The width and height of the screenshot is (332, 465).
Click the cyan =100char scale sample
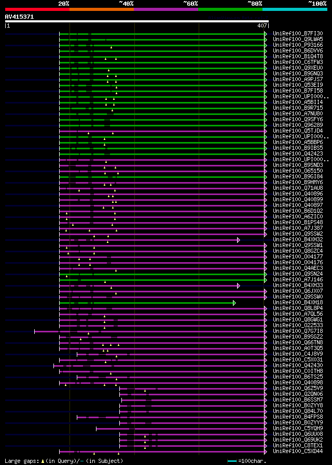point(232,461)
